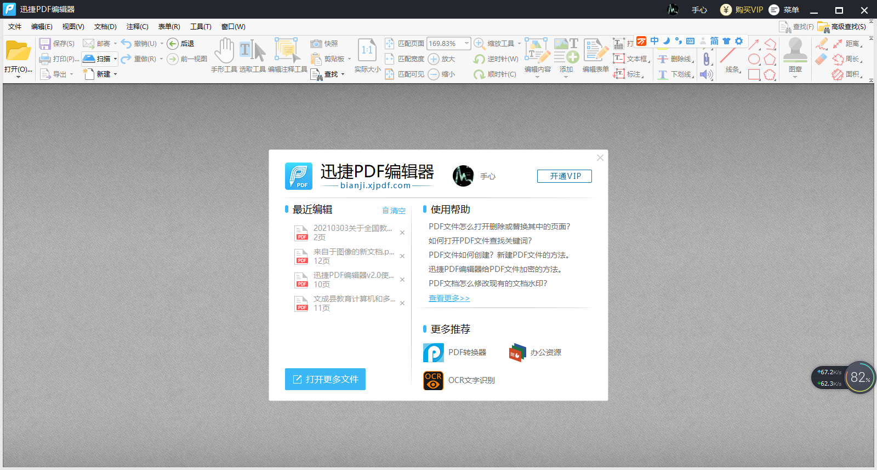Remove recent file 文成县教育计算机 entry

[402, 303]
